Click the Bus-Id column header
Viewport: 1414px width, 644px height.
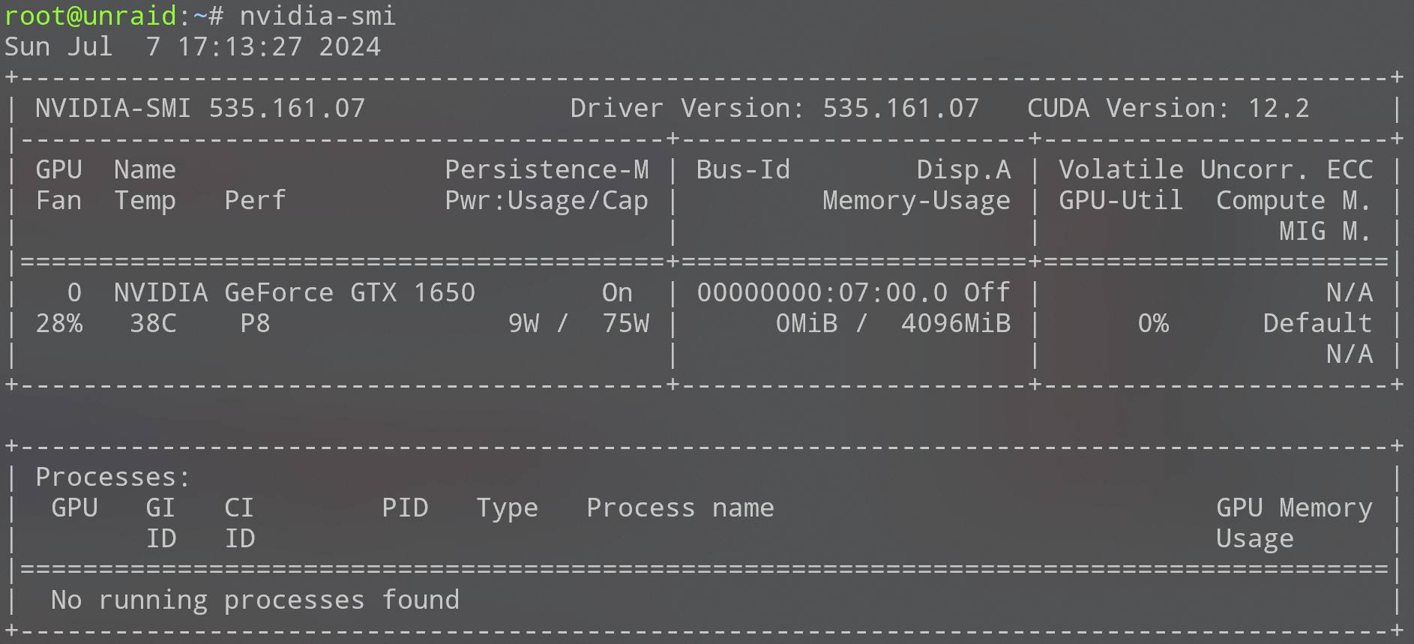742,169
